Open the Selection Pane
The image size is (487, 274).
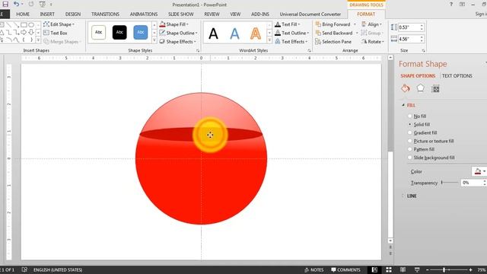tap(333, 42)
